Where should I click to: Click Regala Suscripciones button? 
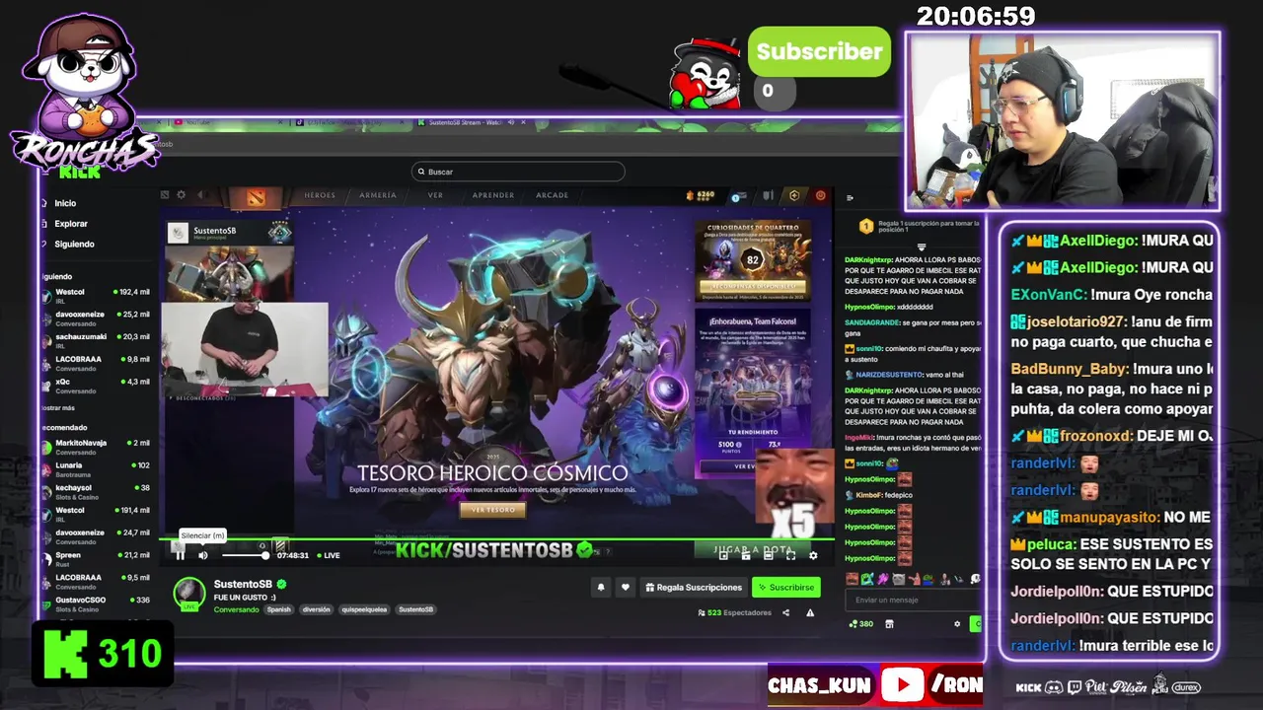coord(693,587)
